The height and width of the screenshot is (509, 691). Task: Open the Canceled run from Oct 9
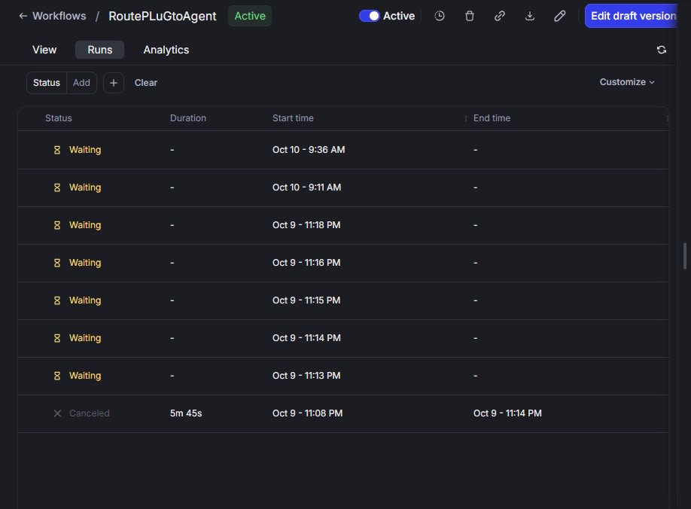(x=89, y=413)
